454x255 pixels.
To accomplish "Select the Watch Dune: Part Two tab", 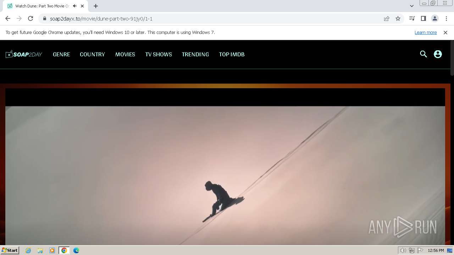I will [45, 6].
